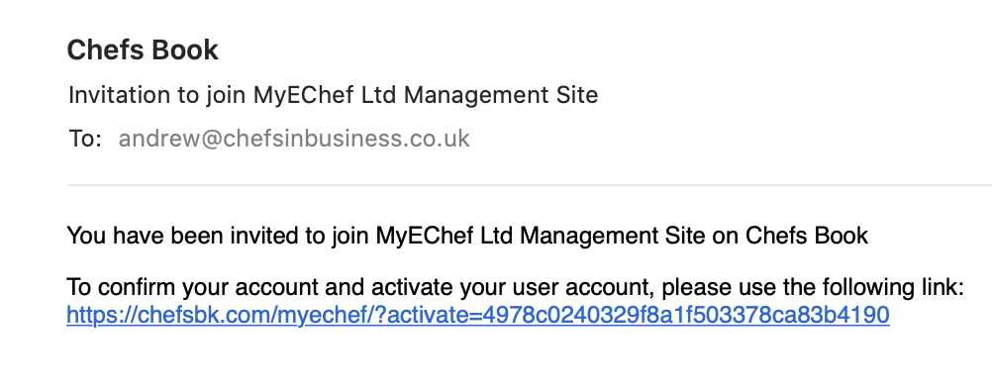Click "?activate=" parameter in the link
The width and height of the screenshot is (992, 390).
pos(428,315)
